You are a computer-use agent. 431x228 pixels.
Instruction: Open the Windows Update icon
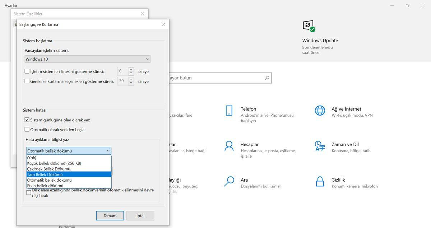pyautogui.click(x=309, y=26)
